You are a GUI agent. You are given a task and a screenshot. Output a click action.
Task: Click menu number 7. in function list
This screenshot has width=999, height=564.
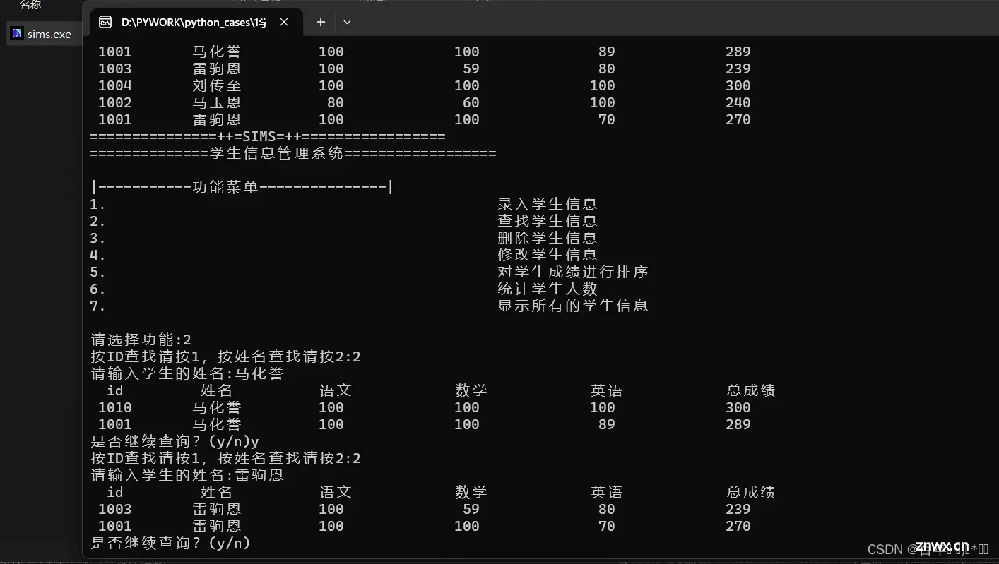[x=98, y=306]
